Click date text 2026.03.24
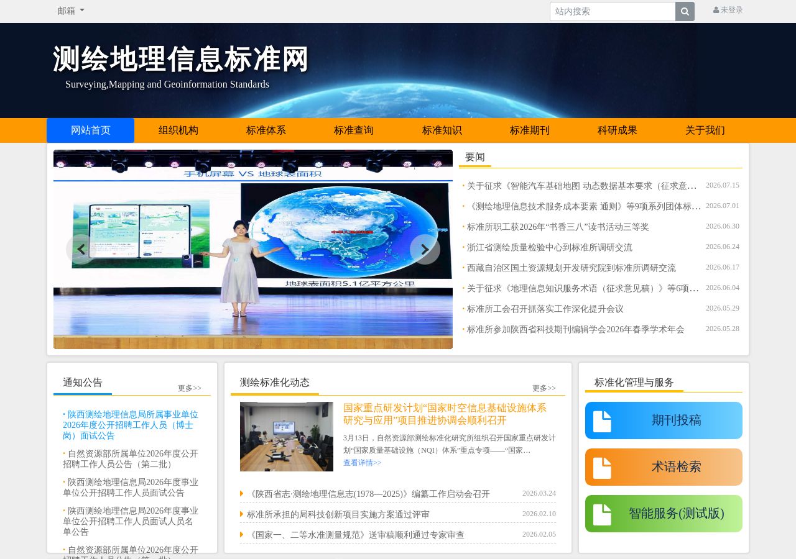 tap(539, 493)
